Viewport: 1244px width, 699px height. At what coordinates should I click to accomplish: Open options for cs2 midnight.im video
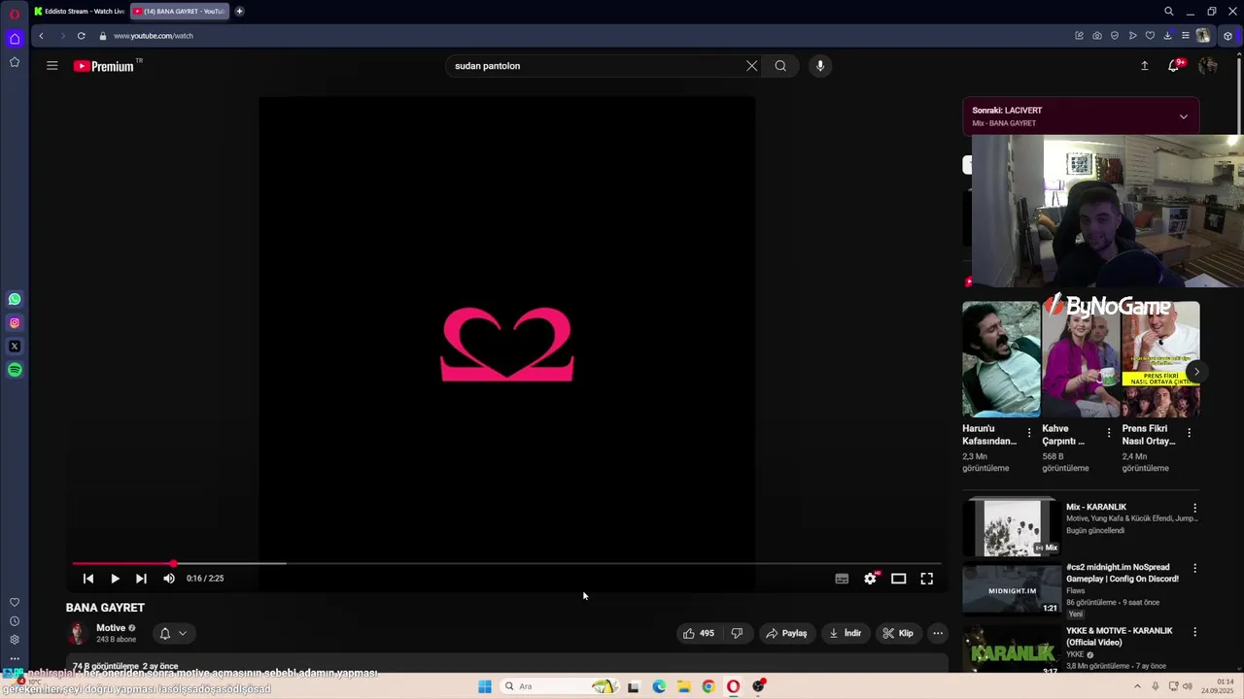tap(1195, 568)
